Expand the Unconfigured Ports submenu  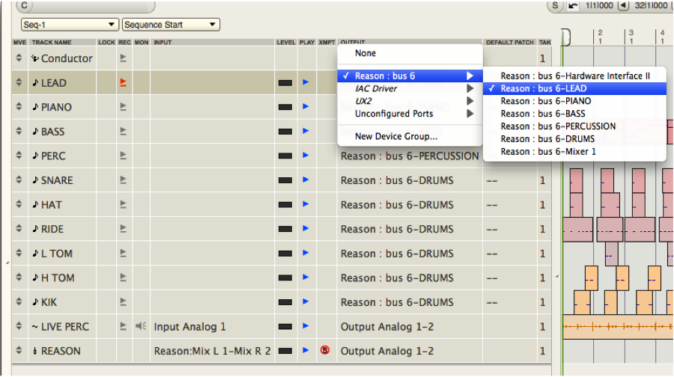410,114
